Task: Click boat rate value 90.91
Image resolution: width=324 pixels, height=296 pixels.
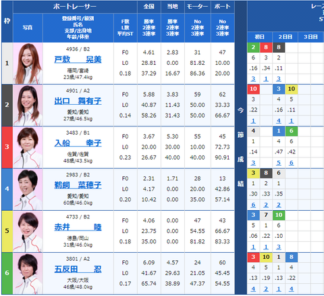Action: pyautogui.click(x=223, y=157)
